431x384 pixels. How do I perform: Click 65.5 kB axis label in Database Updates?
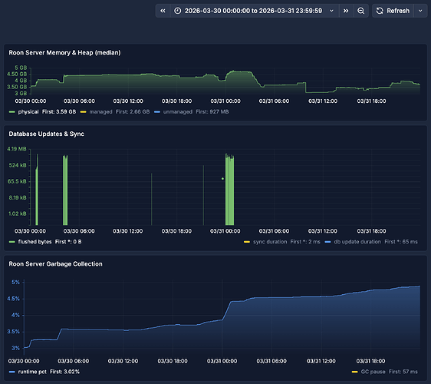pyautogui.click(x=17, y=181)
